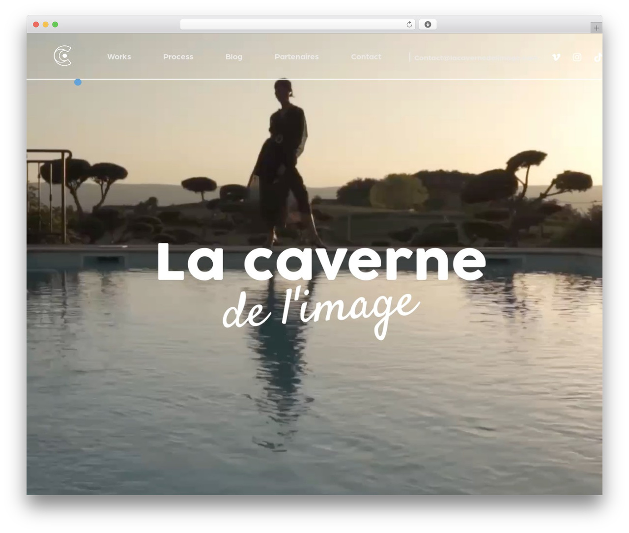Open the Instagram profile icon

(577, 57)
